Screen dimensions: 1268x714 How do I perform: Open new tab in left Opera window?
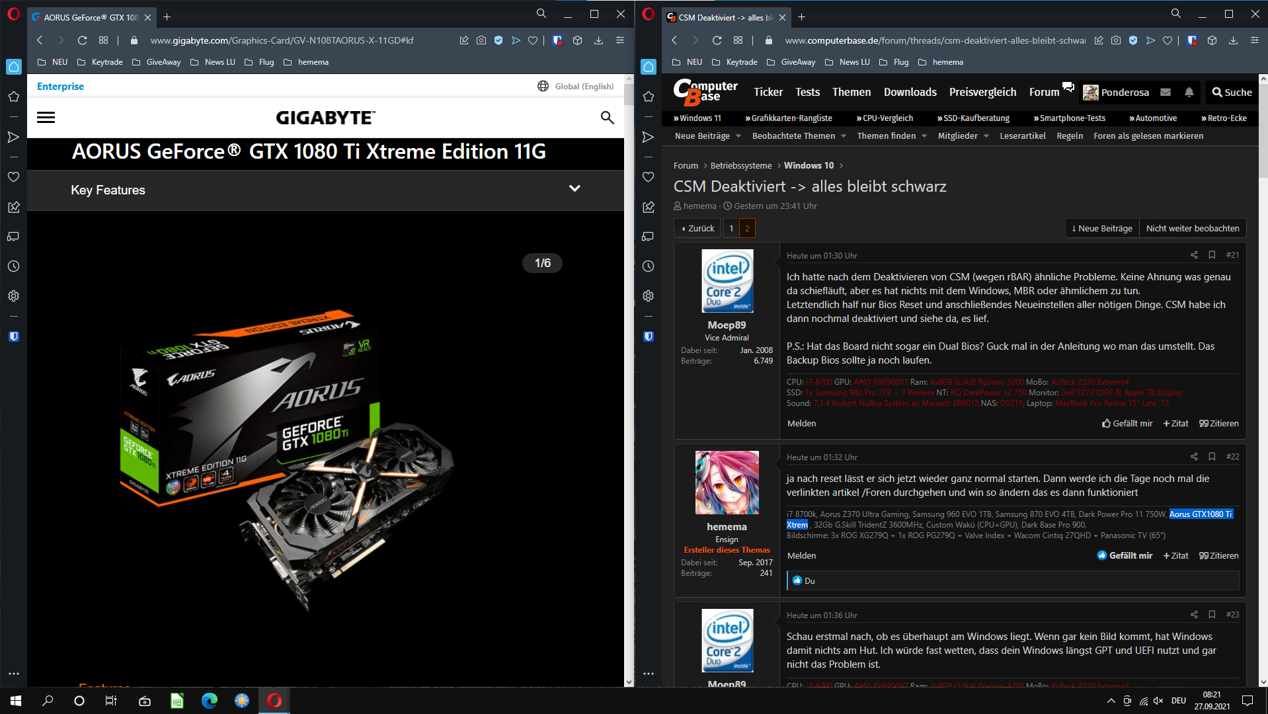pos(167,17)
